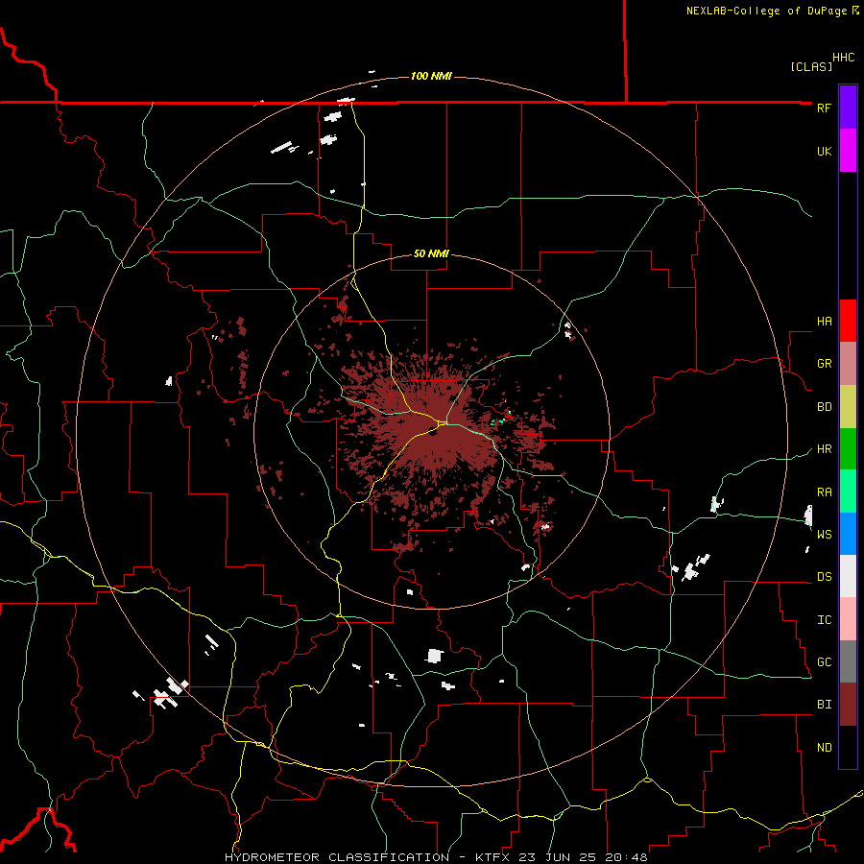Click the HA red legend swatch
The image size is (864, 864).
click(848, 321)
